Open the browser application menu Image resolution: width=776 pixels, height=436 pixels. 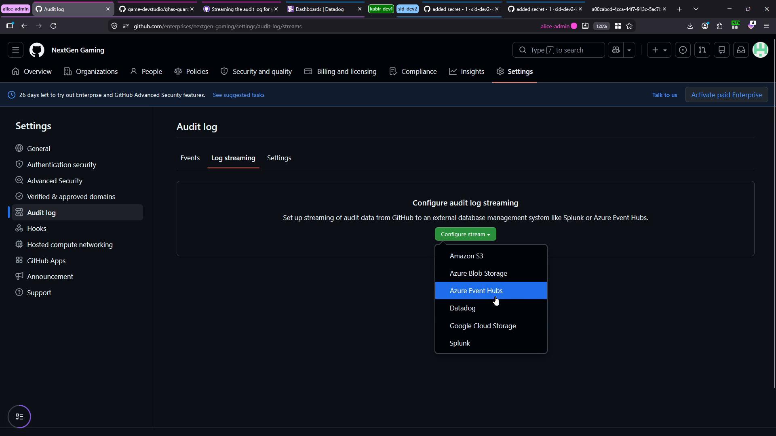click(x=766, y=26)
